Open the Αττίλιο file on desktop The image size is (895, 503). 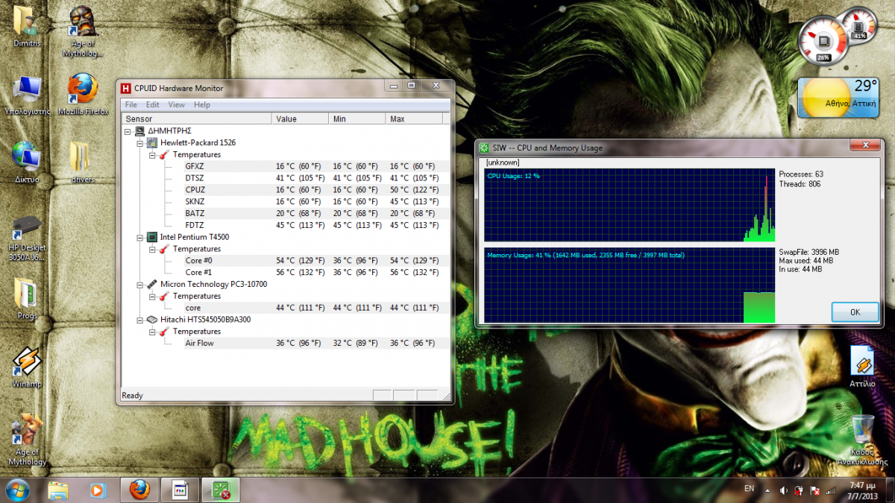[862, 366]
